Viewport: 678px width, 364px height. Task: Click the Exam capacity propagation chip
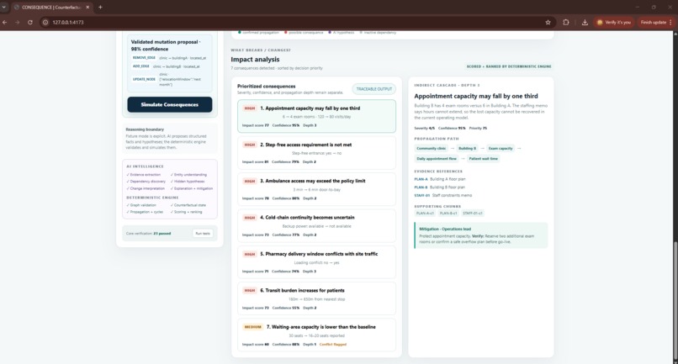[x=501, y=148]
